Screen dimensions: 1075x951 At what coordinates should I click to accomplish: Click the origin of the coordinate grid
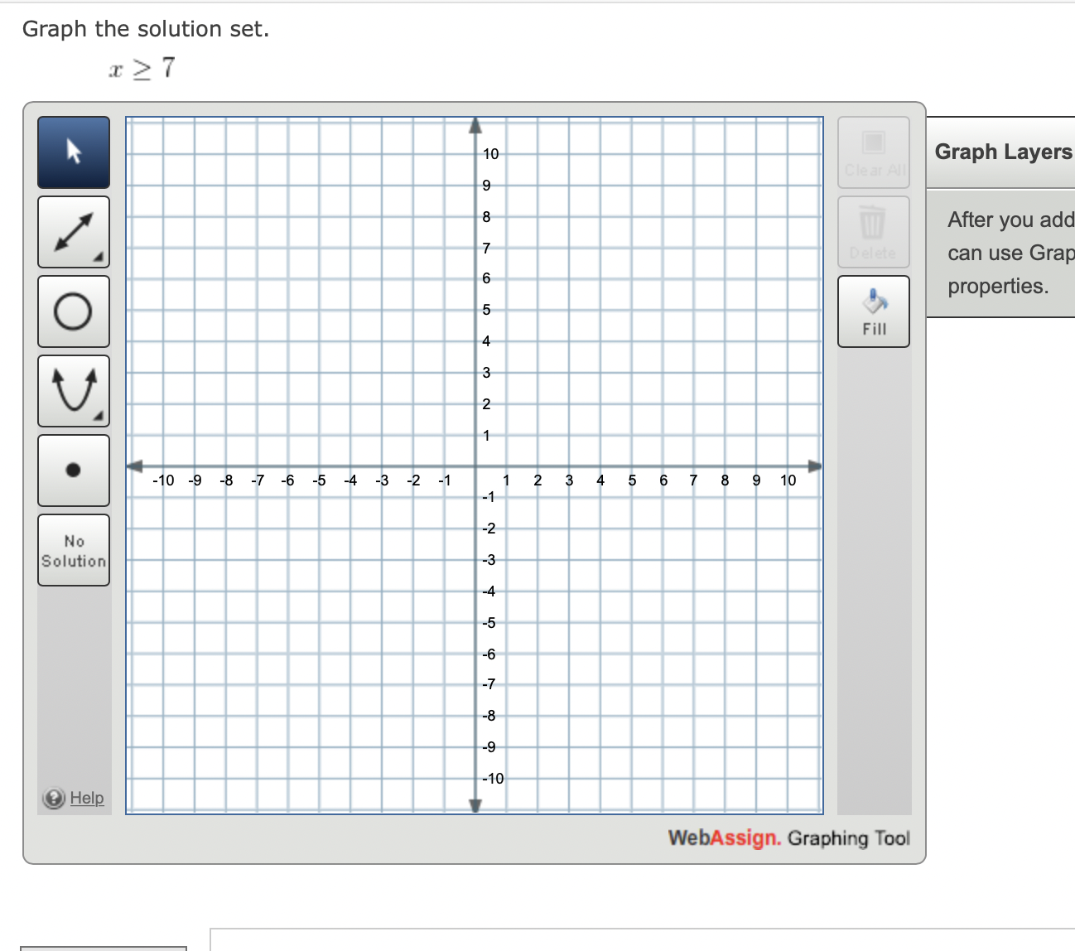(x=475, y=466)
